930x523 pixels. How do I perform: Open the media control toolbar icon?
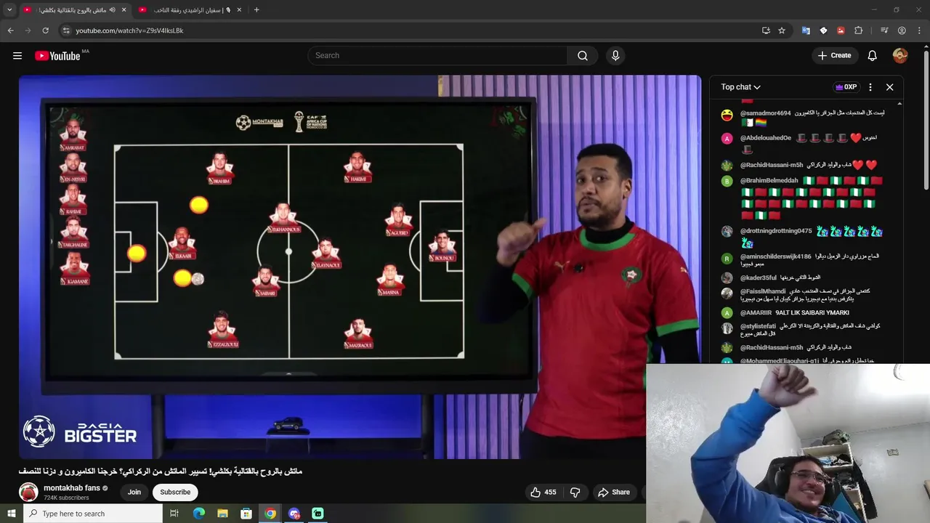point(884,31)
